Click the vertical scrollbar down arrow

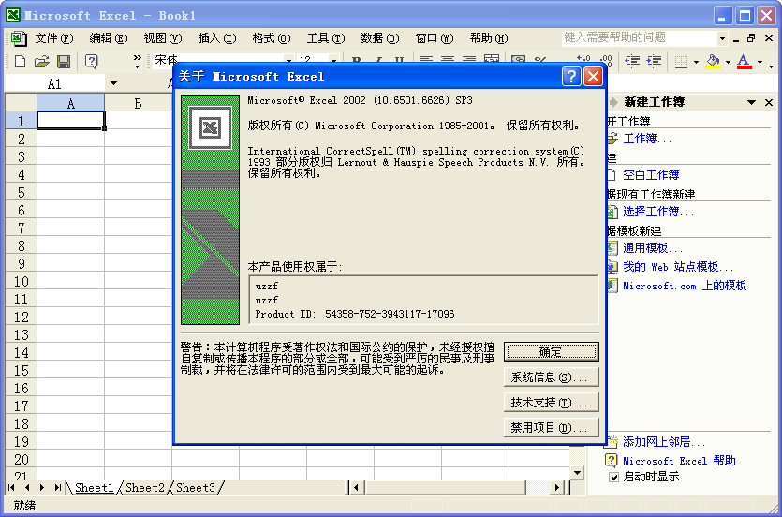577,473
